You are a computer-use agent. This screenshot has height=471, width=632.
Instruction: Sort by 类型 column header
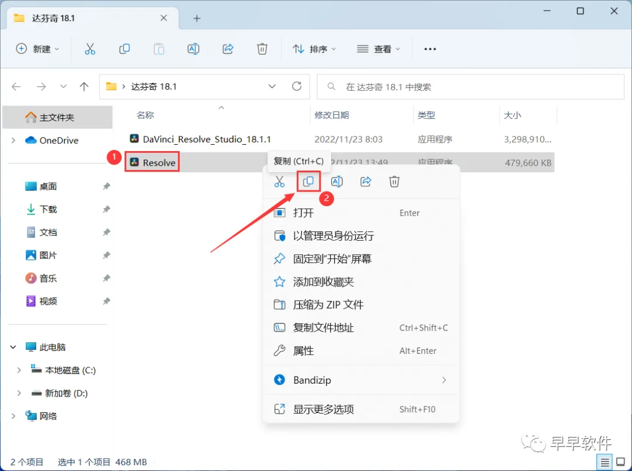pos(426,115)
